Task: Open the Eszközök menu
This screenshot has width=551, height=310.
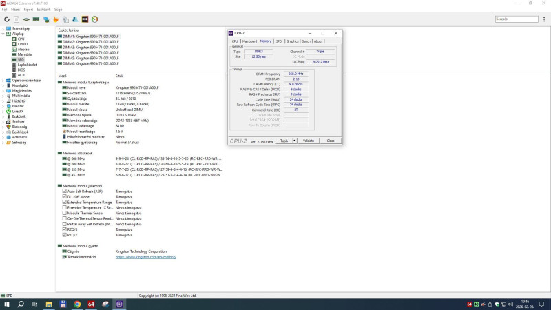Action: pyautogui.click(x=43, y=10)
